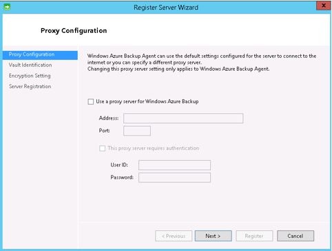Go to the Vault Identification step
Screen dimensions: 332x251
tap(30, 65)
